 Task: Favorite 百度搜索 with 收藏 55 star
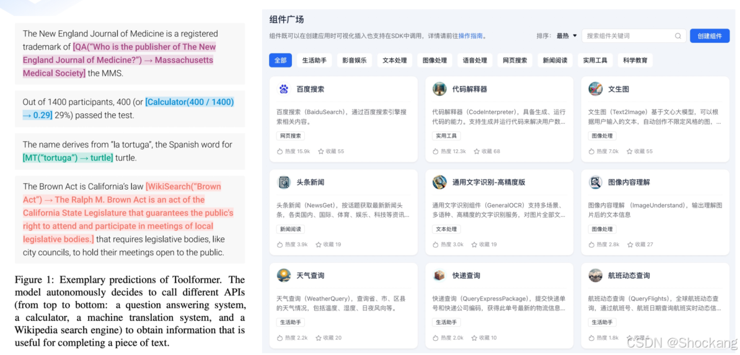coord(321,152)
